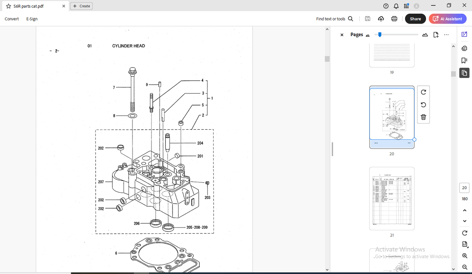Zoom in using the magnifier plus icon
The image size is (472, 274).
coord(464,256)
